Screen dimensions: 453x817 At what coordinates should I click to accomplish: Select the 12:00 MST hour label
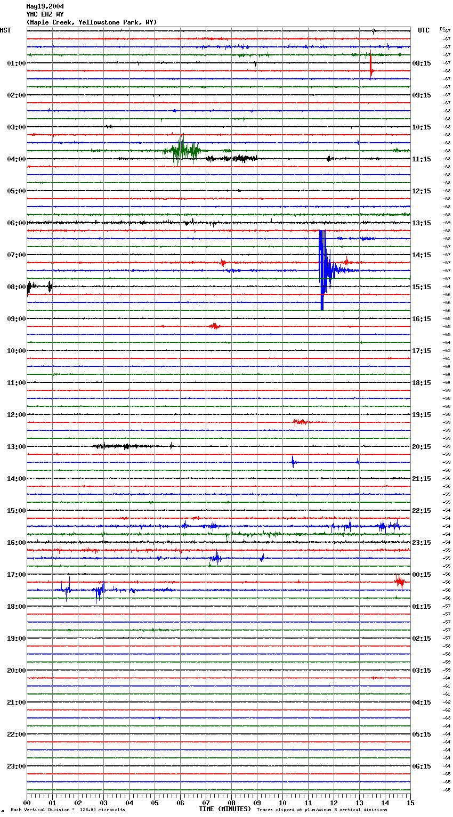tap(17, 415)
